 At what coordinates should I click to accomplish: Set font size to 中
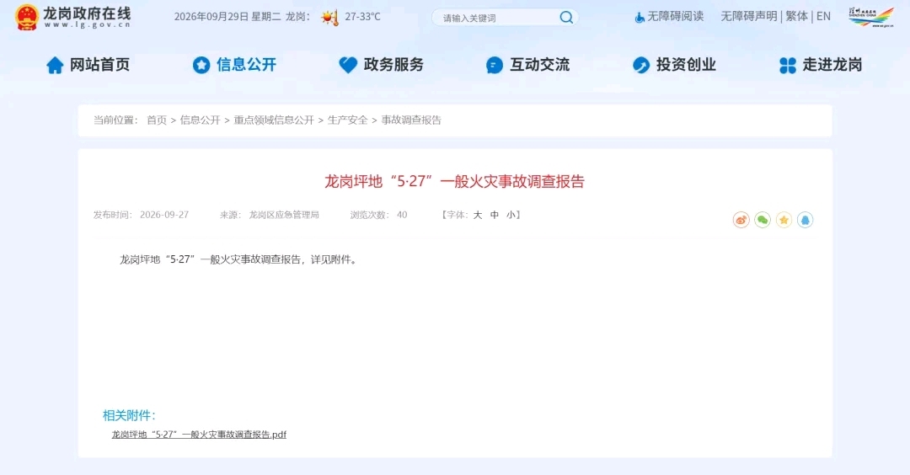495,215
